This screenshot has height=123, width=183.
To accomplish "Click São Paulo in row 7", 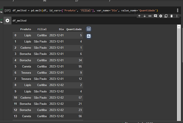I will click(40, 79).
